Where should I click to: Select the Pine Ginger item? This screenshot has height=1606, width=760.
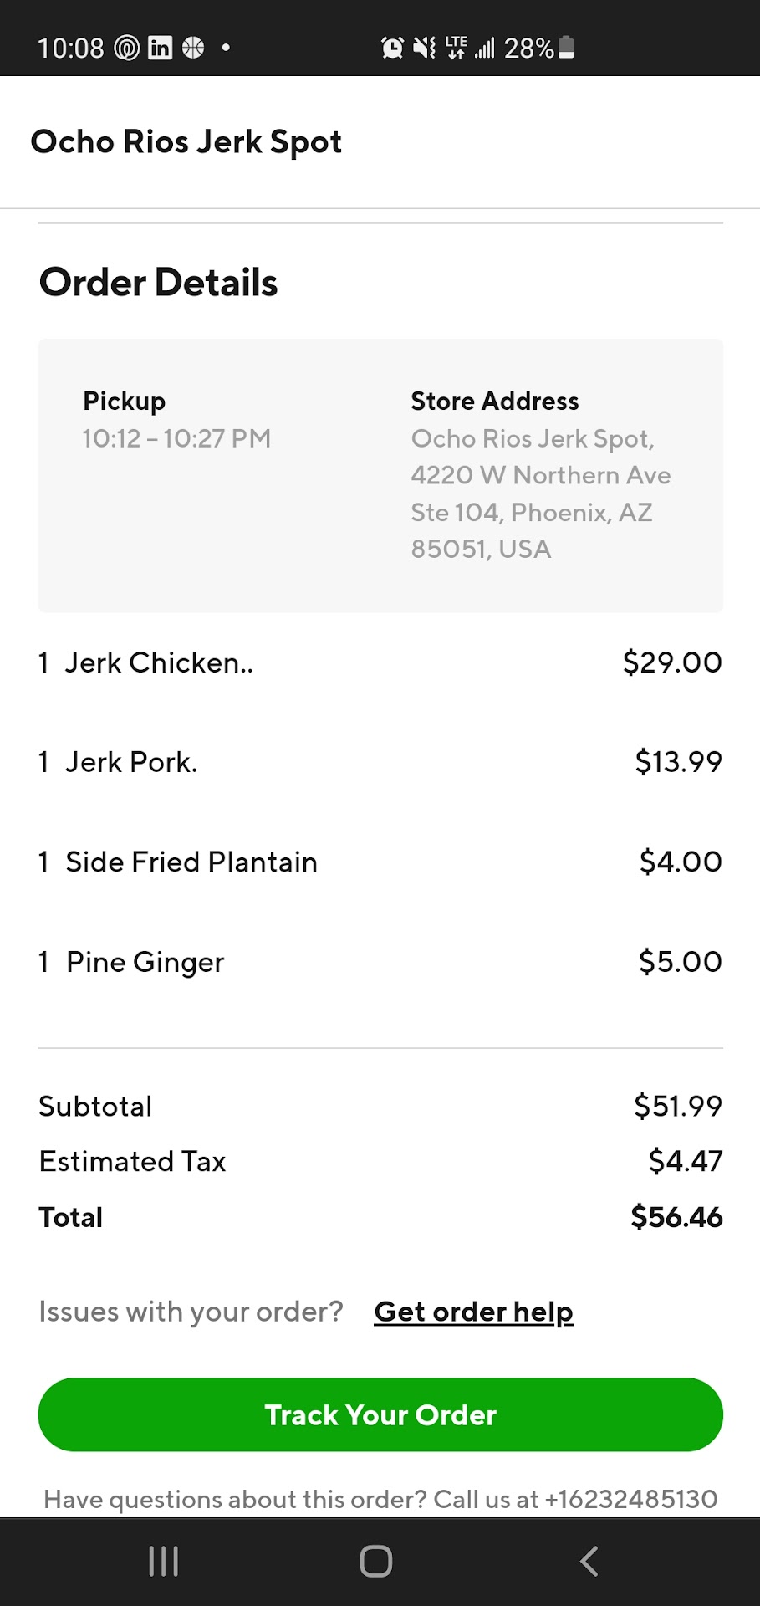coord(145,962)
